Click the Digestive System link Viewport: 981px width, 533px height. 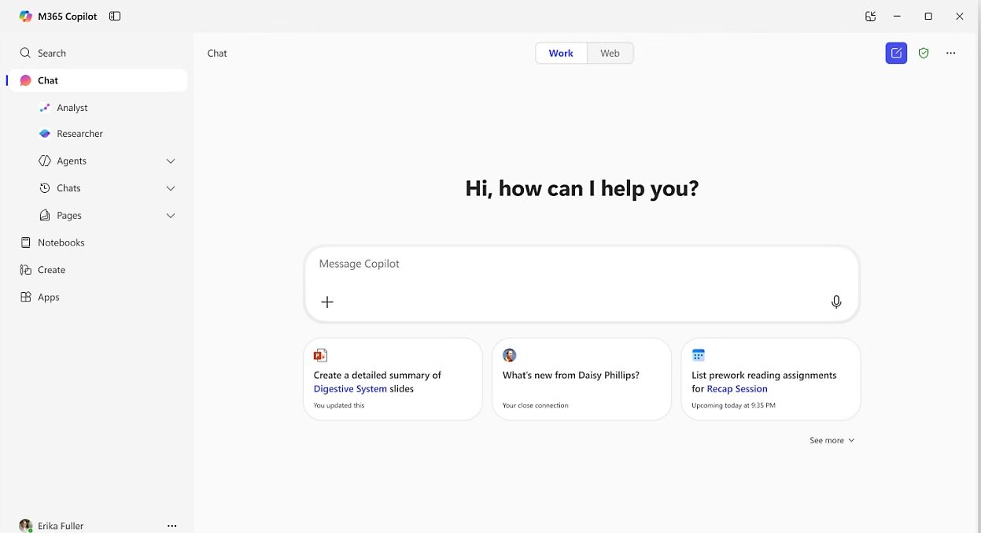(x=349, y=388)
